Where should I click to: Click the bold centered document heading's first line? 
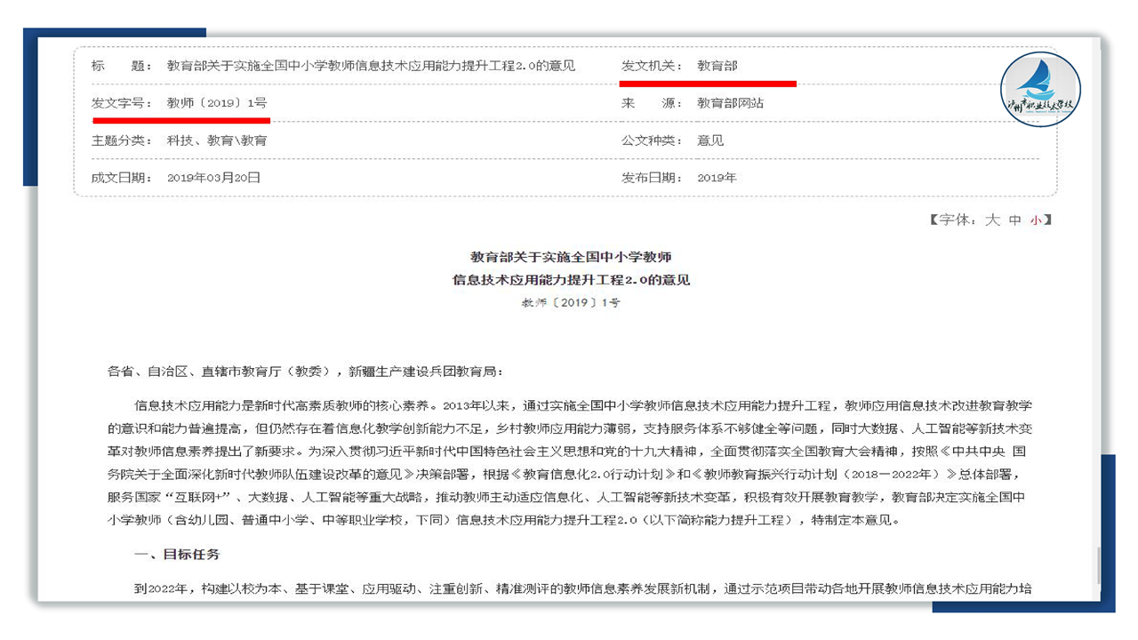(571, 257)
